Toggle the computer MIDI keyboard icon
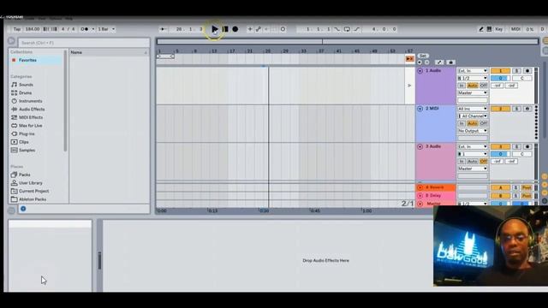Image resolution: width=548 pixels, height=308 pixels. pos(489,29)
